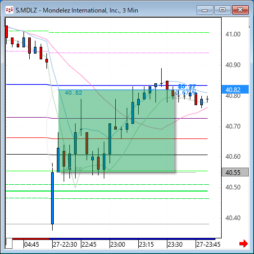Click the 04:45 time axis label
254x254 pixels.
32,245
